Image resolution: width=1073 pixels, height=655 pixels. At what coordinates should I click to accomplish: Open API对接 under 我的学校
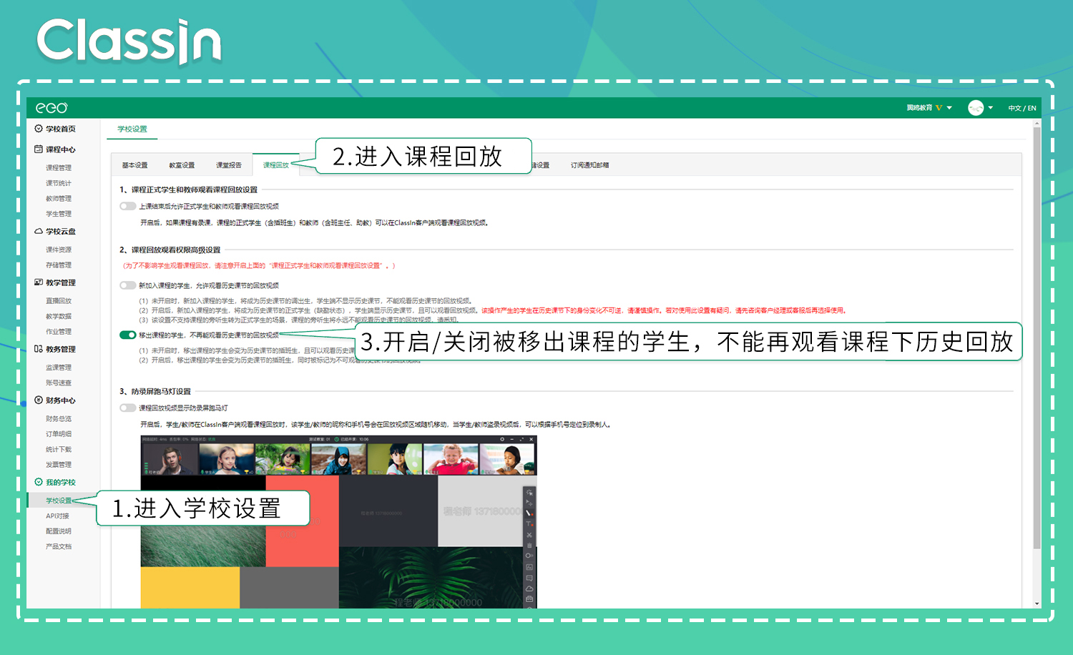pyautogui.click(x=57, y=516)
